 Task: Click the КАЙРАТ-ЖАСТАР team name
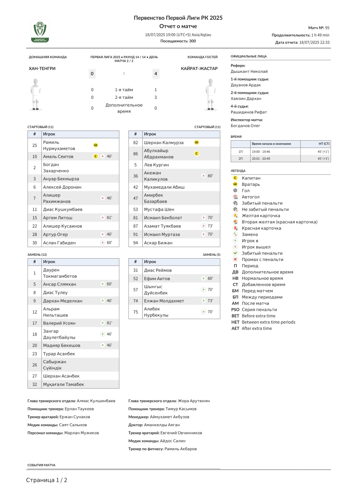tap(199, 68)
